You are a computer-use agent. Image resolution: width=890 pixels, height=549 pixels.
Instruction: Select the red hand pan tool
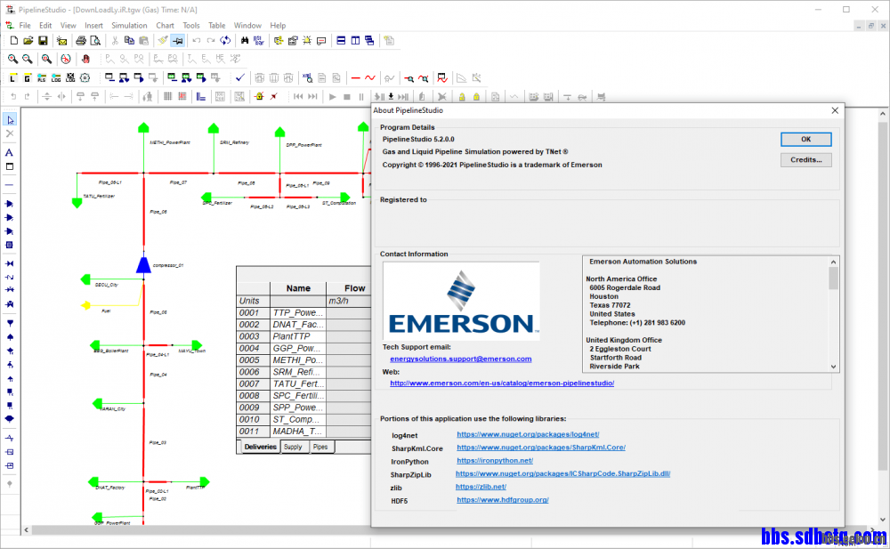tap(85, 59)
